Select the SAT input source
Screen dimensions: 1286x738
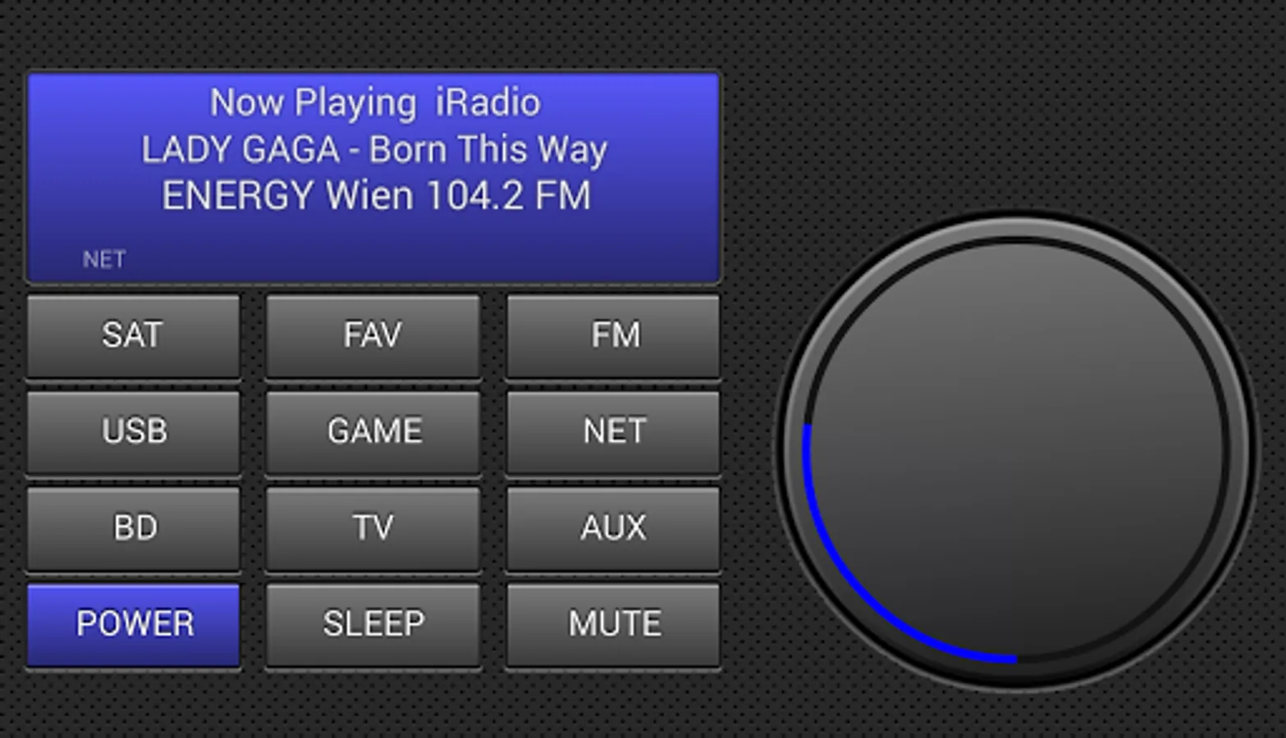click(134, 336)
